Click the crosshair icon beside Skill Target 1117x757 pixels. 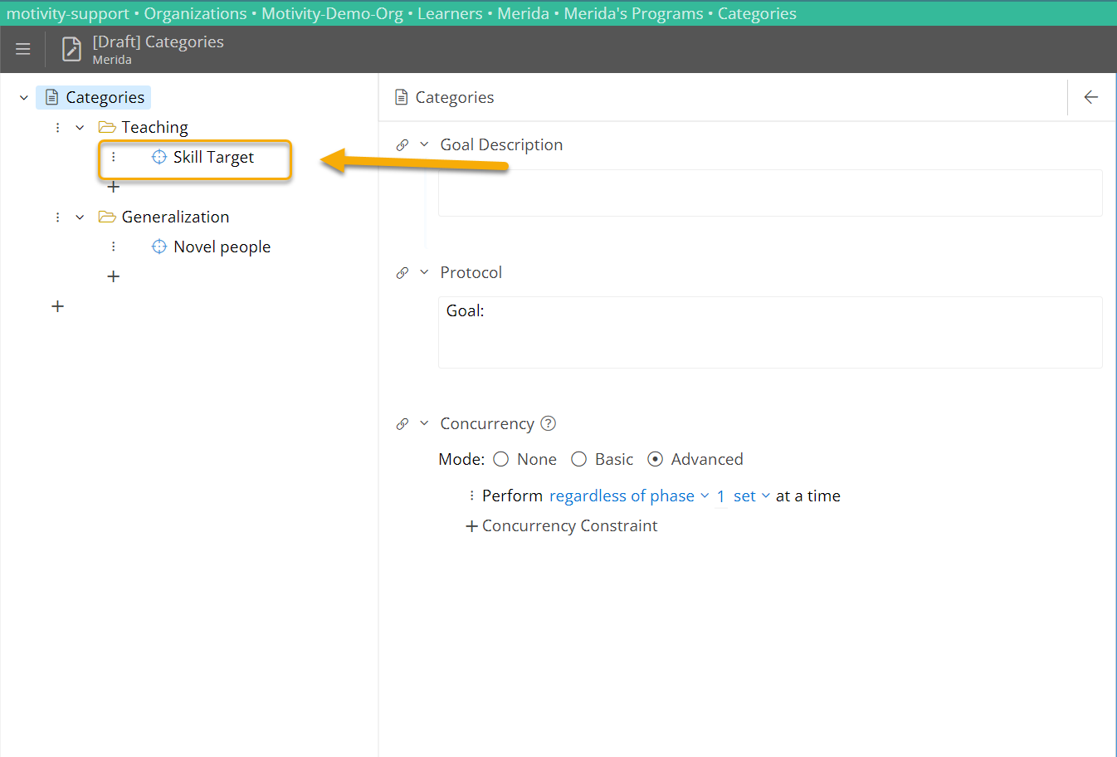tap(159, 157)
